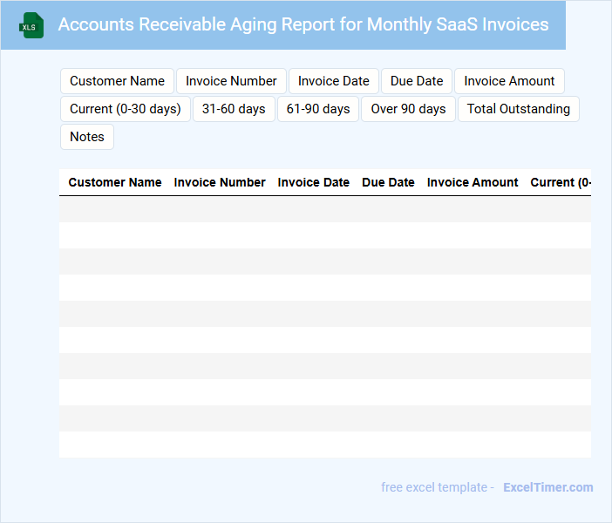612x523 pixels.
Task: Click the Invoice Date tag
Action: [333, 81]
